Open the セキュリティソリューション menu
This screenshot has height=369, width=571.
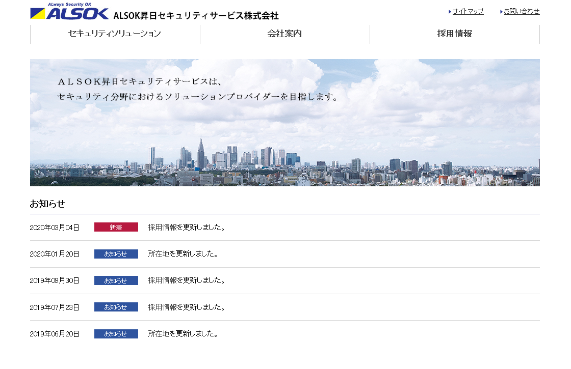[115, 34]
